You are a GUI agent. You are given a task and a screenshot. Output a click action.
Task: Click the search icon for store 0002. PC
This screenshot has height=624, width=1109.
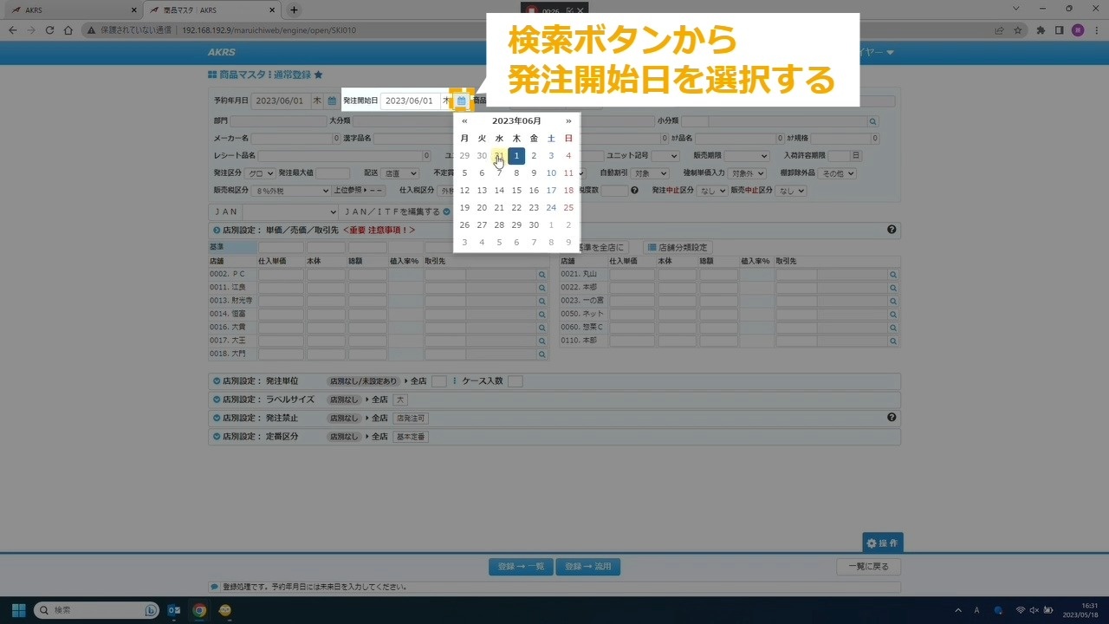pyautogui.click(x=542, y=275)
